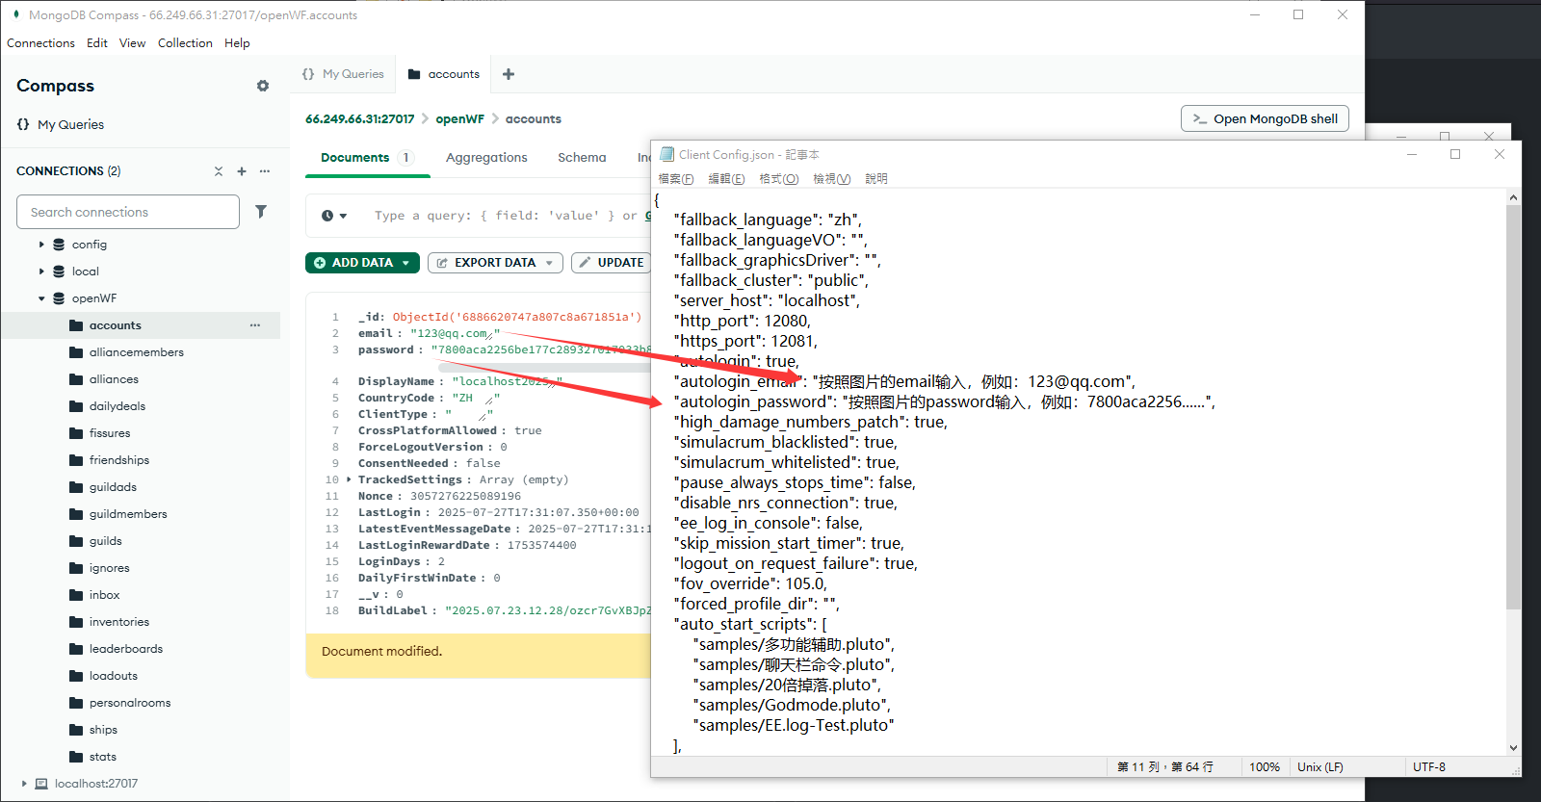Open connections more options ellipsis

pyautogui.click(x=265, y=171)
